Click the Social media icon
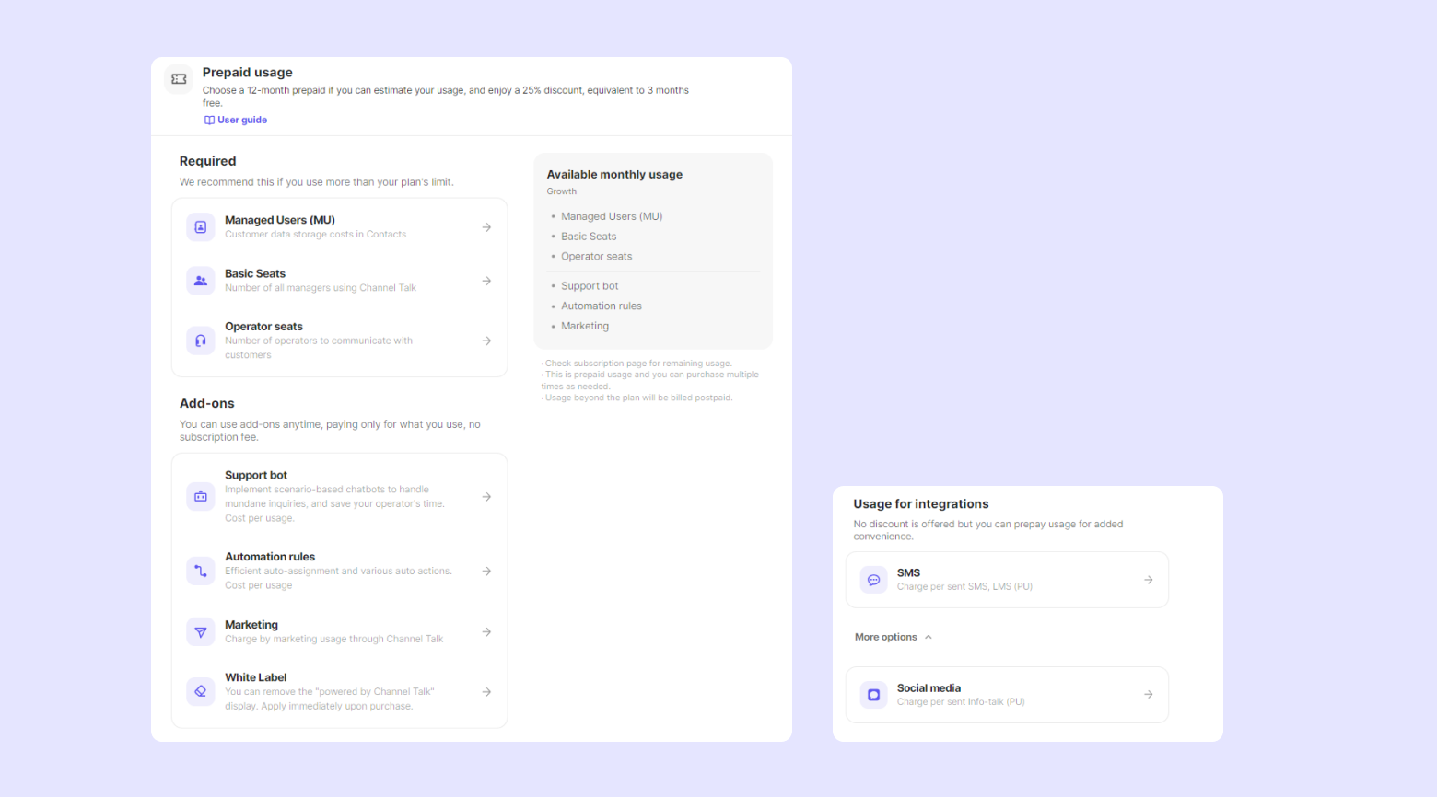This screenshot has width=1437, height=797. coord(873,695)
